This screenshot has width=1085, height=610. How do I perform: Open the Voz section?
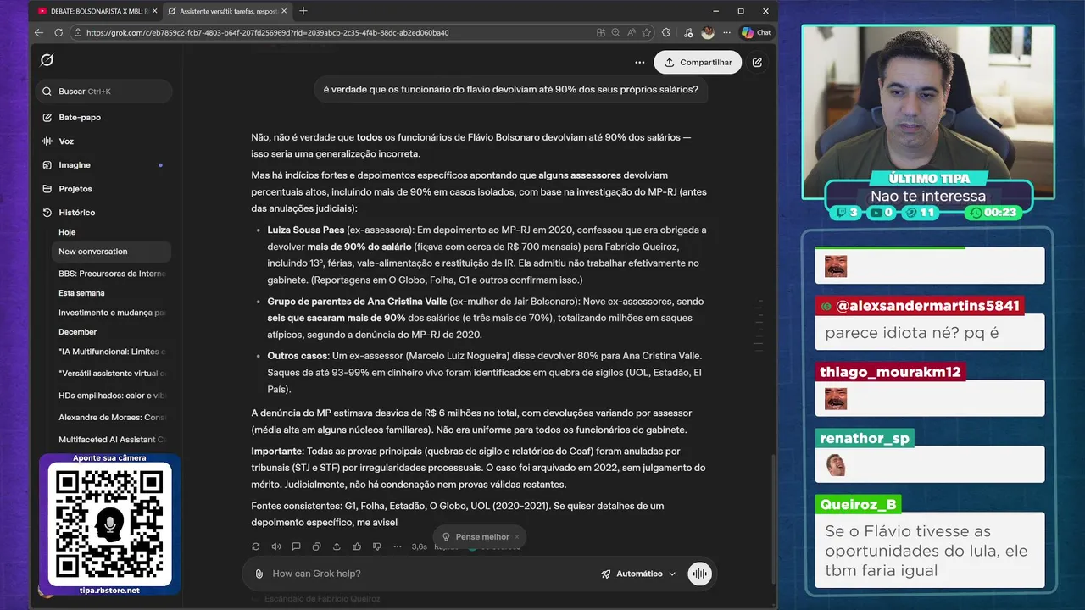[66, 141]
